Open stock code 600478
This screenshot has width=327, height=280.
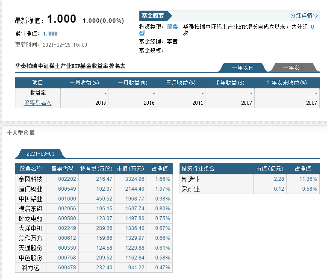pyautogui.click(x=67, y=267)
